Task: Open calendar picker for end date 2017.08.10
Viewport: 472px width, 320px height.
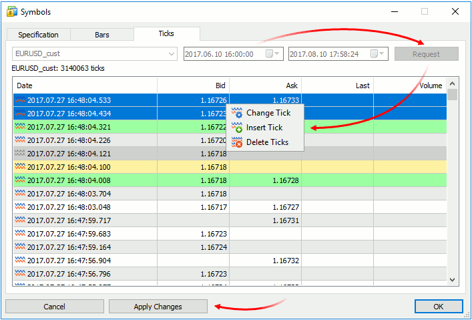Action: (x=377, y=54)
